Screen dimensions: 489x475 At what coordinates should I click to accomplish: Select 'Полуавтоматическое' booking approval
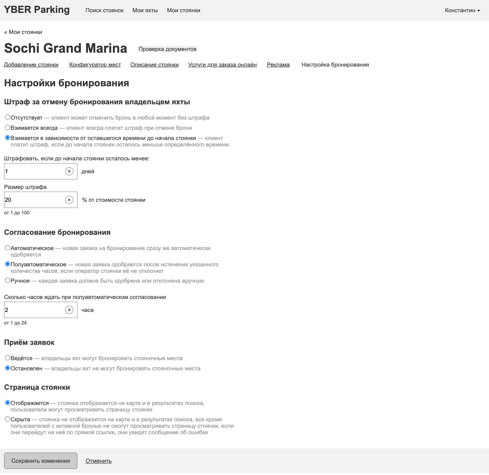(7, 264)
